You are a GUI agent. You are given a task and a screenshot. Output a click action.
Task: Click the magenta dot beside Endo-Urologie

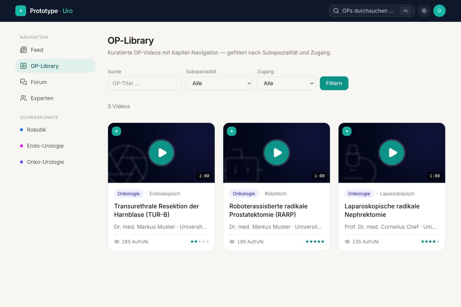point(22,146)
